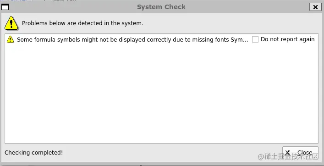
Task: Dismiss dialog with the title bar X button
Action: (x=315, y=7)
